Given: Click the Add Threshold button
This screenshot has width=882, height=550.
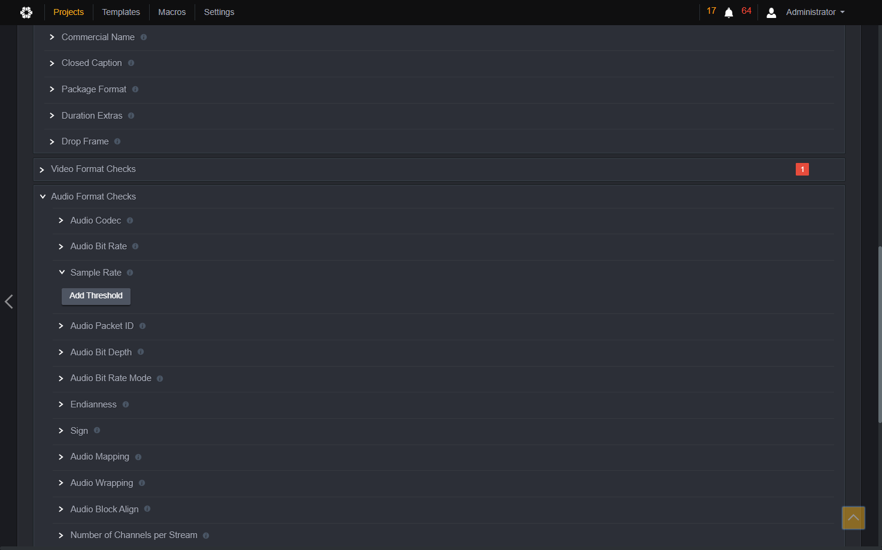Looking at the screenshot, I should 96,296.
